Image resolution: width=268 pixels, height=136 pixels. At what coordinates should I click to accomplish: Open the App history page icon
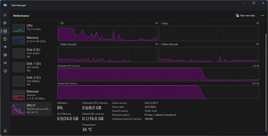[5, 39]
